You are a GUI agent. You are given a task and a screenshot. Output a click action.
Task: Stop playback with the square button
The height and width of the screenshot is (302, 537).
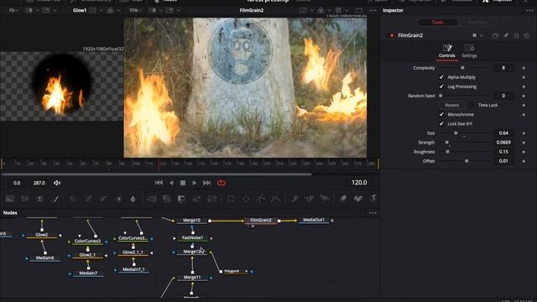(183, 183)
